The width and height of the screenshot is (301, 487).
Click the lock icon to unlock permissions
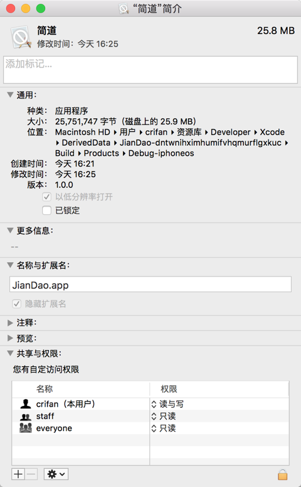coord(282,474)
